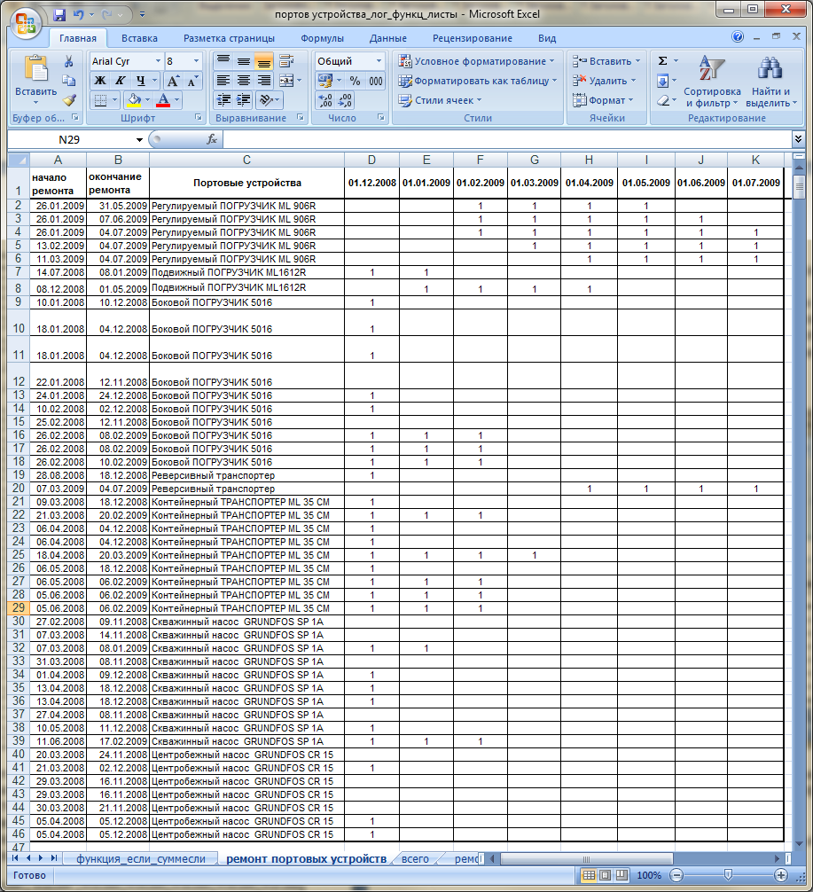Open the Данные ribbon tab

point(388,38)
